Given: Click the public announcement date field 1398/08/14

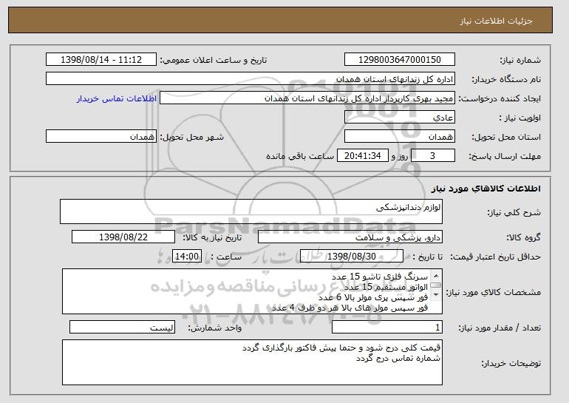Looking at the screenshot, I should pyautogui.click(x=101, y=60).
